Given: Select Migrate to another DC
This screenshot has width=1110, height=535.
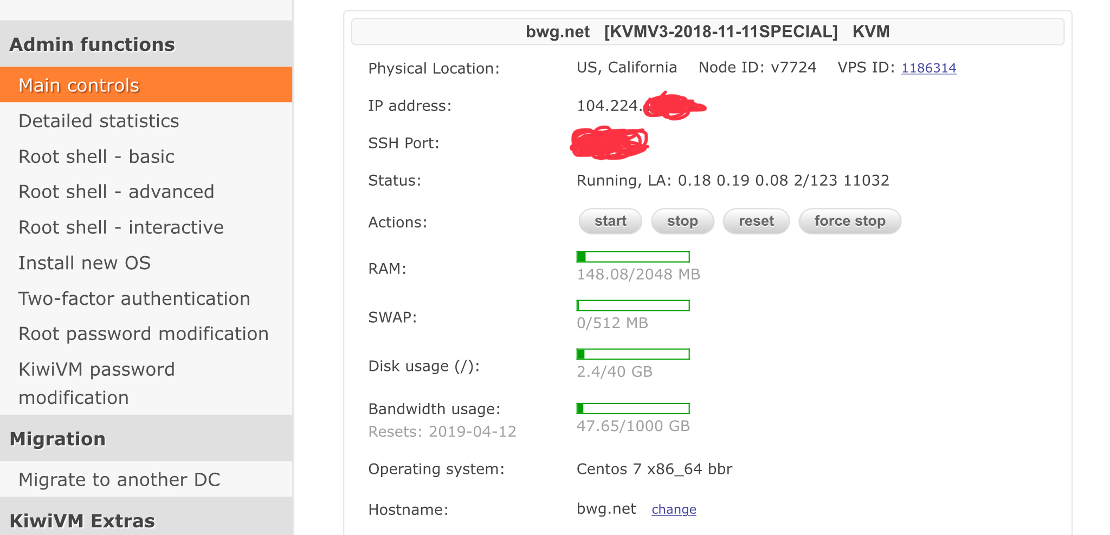Looking at the screenshot, I should pyautogui.click(x=119, y=480).
